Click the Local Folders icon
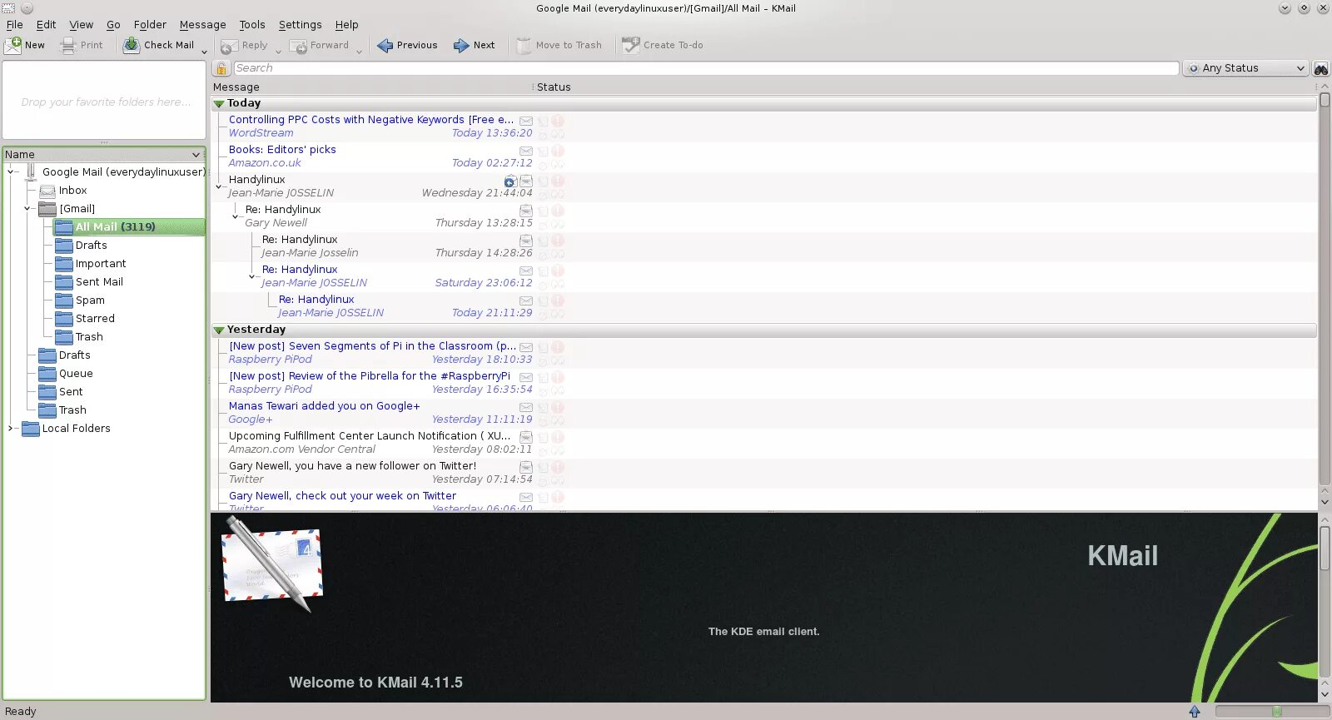Screen dimensions: 1332x720 point(31,429)
